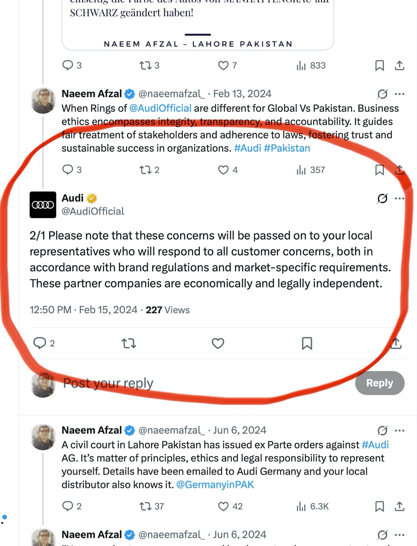This screenshot has height=546, width=417.
Task: Click the Grok icon on Audi tweet
Action: pos(382,198)
